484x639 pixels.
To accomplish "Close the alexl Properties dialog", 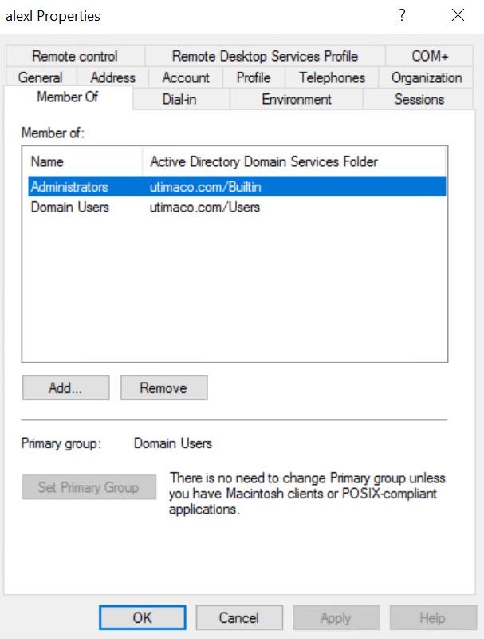I will click(x=458, y=15).
